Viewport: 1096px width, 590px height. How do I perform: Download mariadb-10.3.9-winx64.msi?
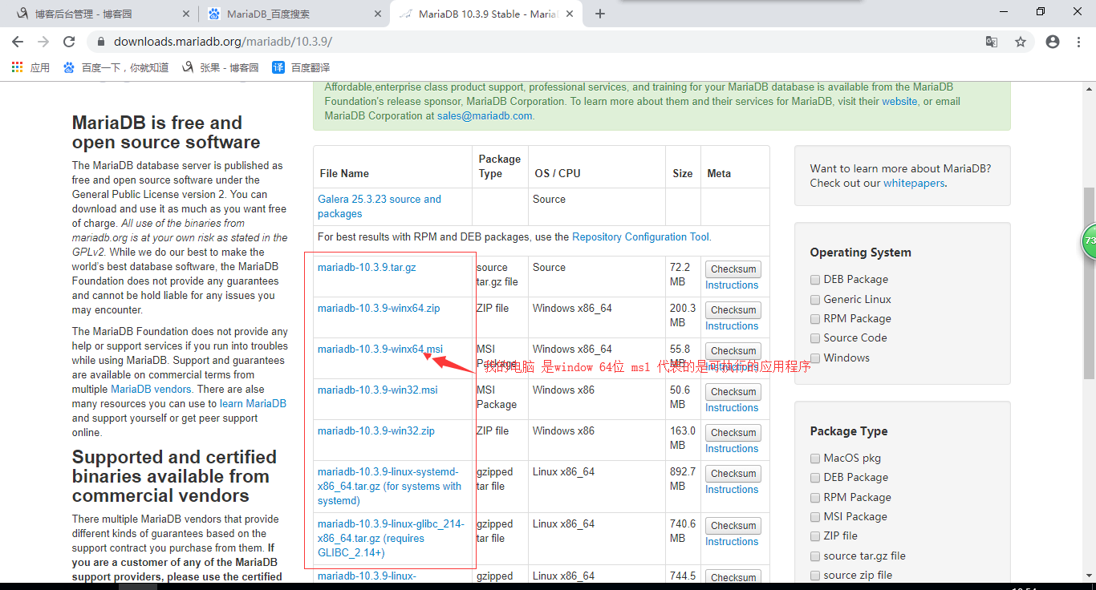pyautogui.click(x=380, y=349)
